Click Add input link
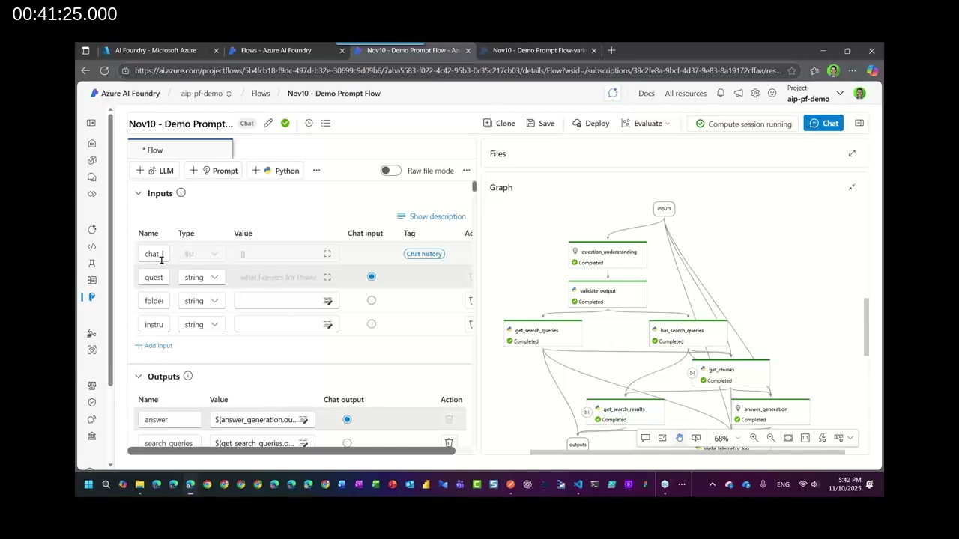 154,346
